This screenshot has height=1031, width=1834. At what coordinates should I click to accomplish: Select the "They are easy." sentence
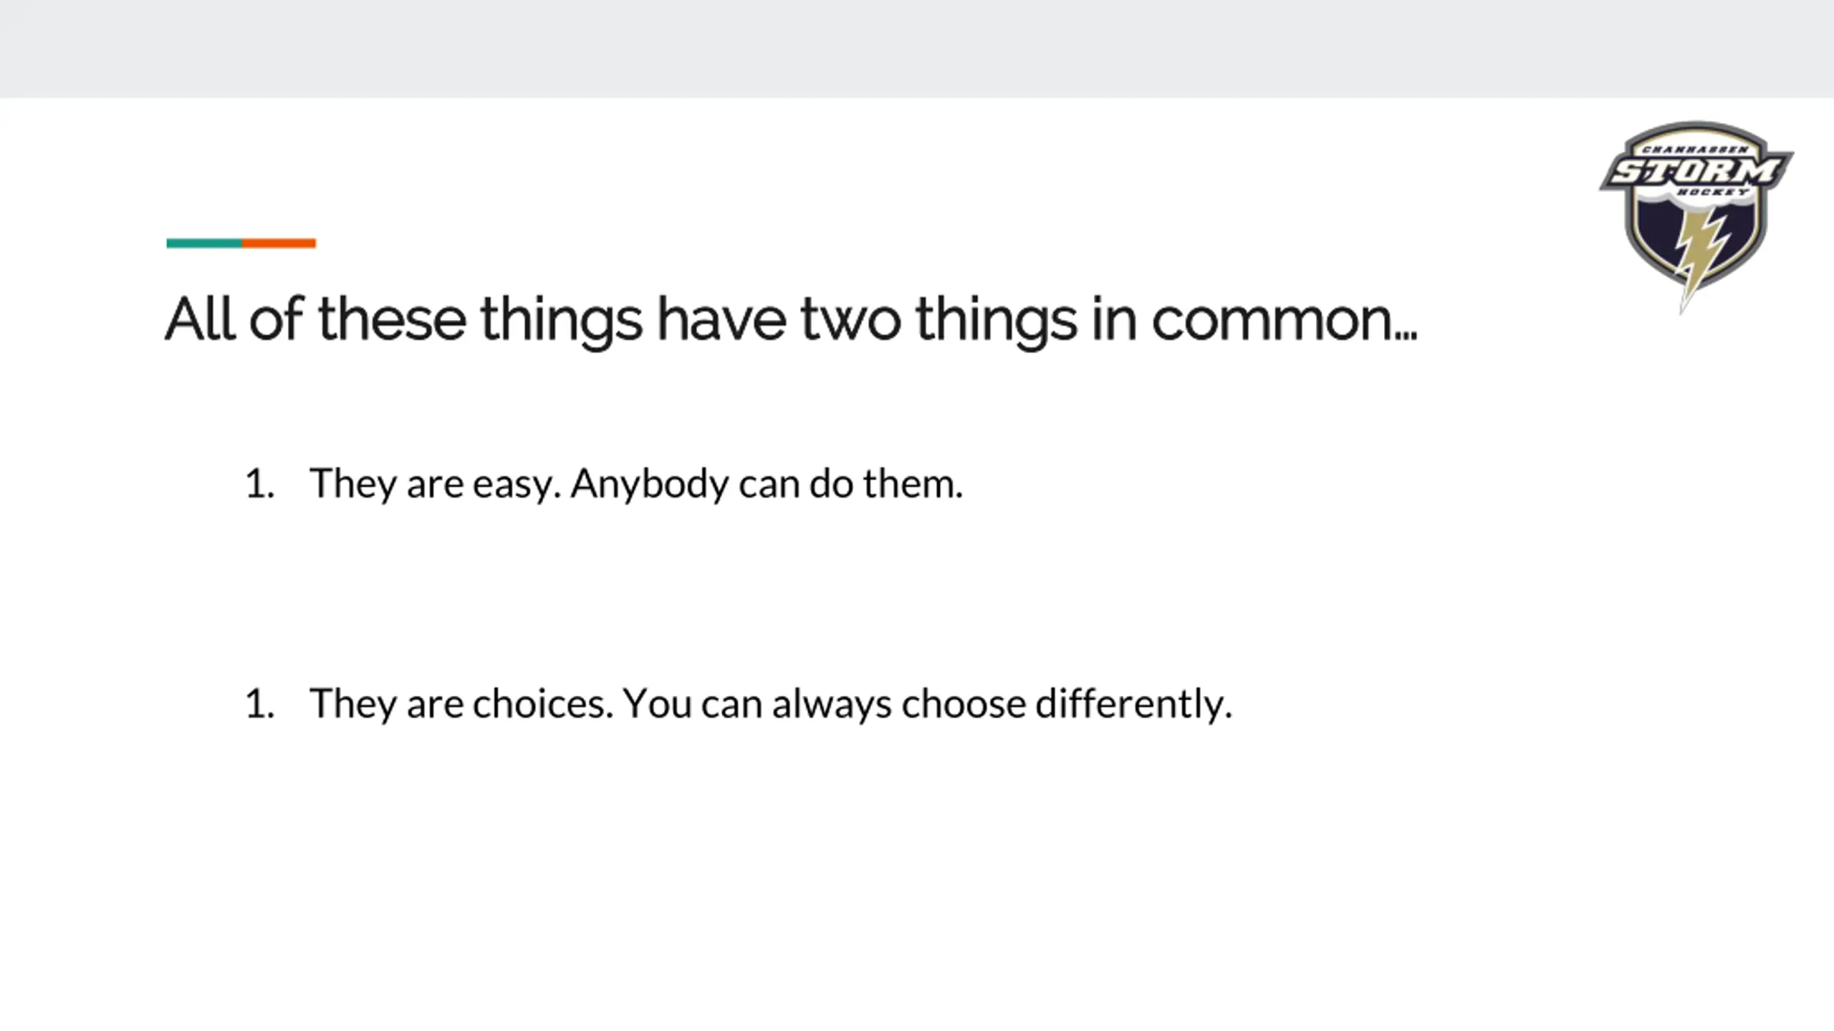(x=435, y=484)
